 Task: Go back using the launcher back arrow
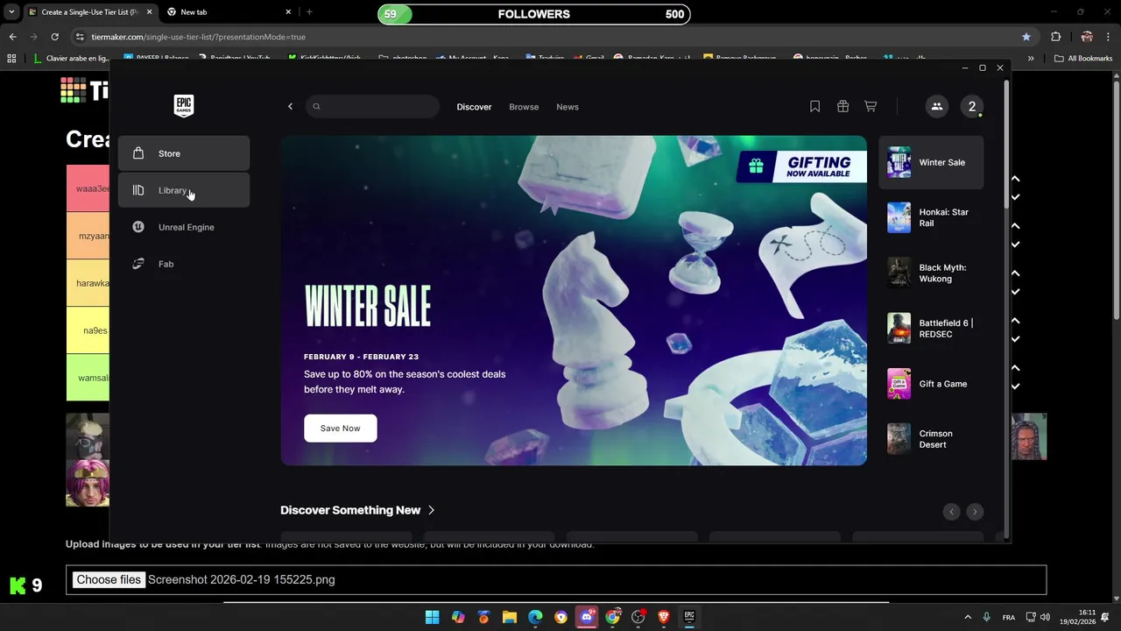[290, 107]
